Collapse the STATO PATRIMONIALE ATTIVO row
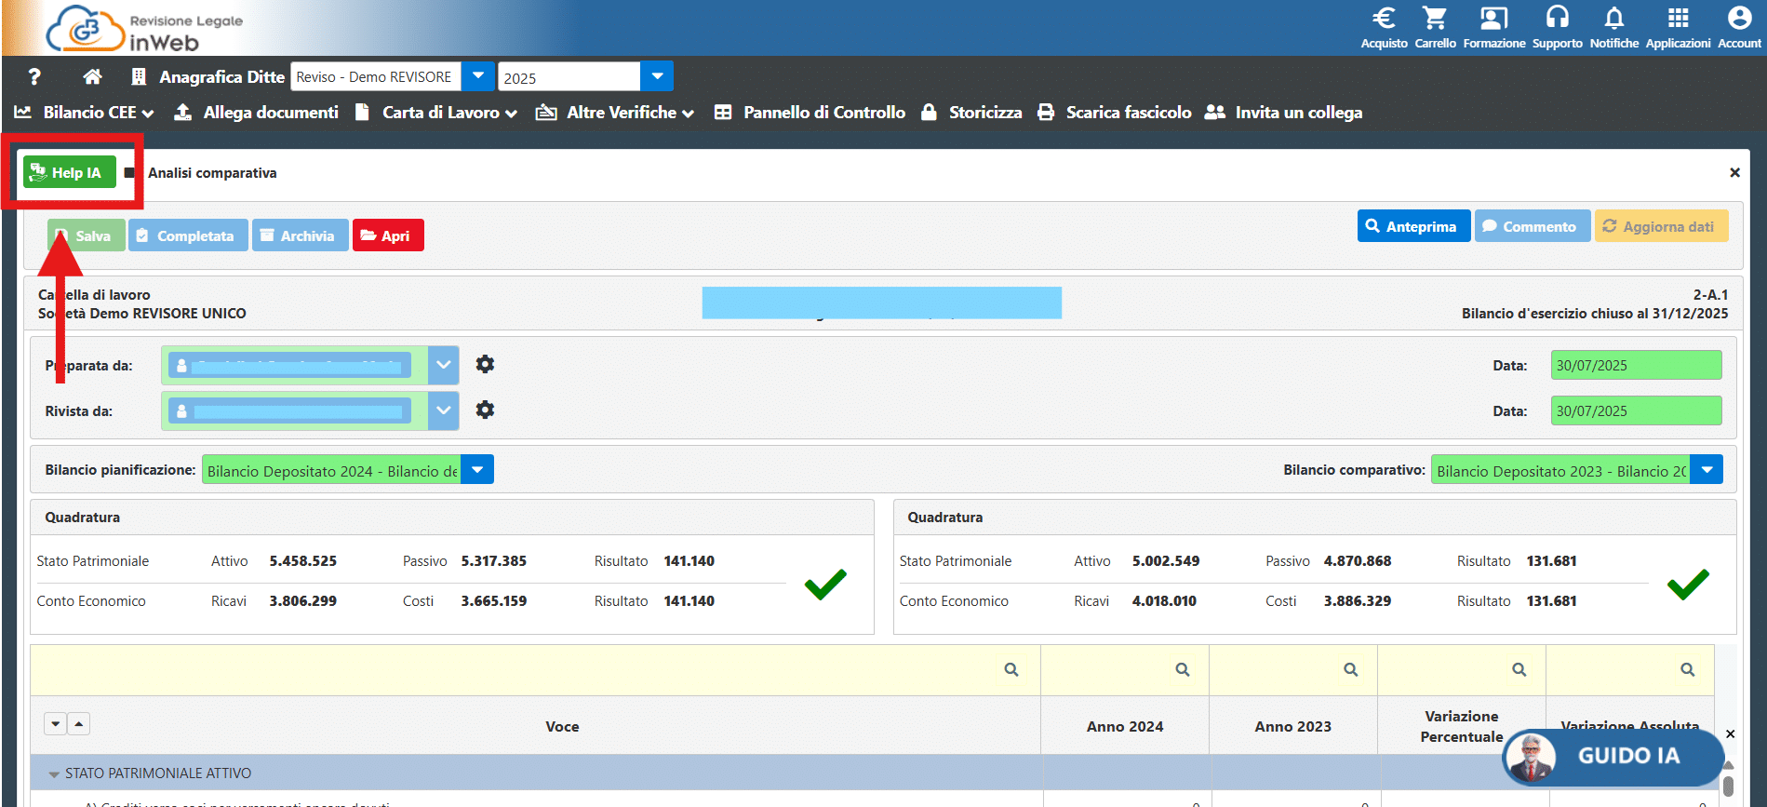Image resolution: width=1767 pixels, height=807 pixels. click(54, 773)
